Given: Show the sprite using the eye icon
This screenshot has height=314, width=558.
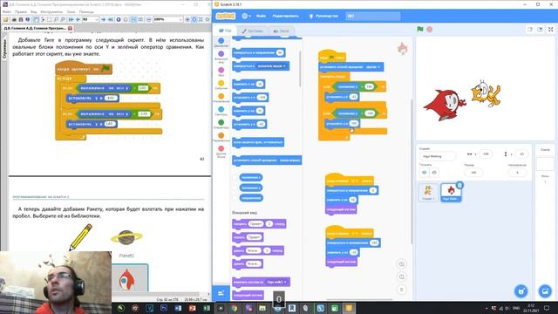Looking at the screenshot, I should pos(425,173).
